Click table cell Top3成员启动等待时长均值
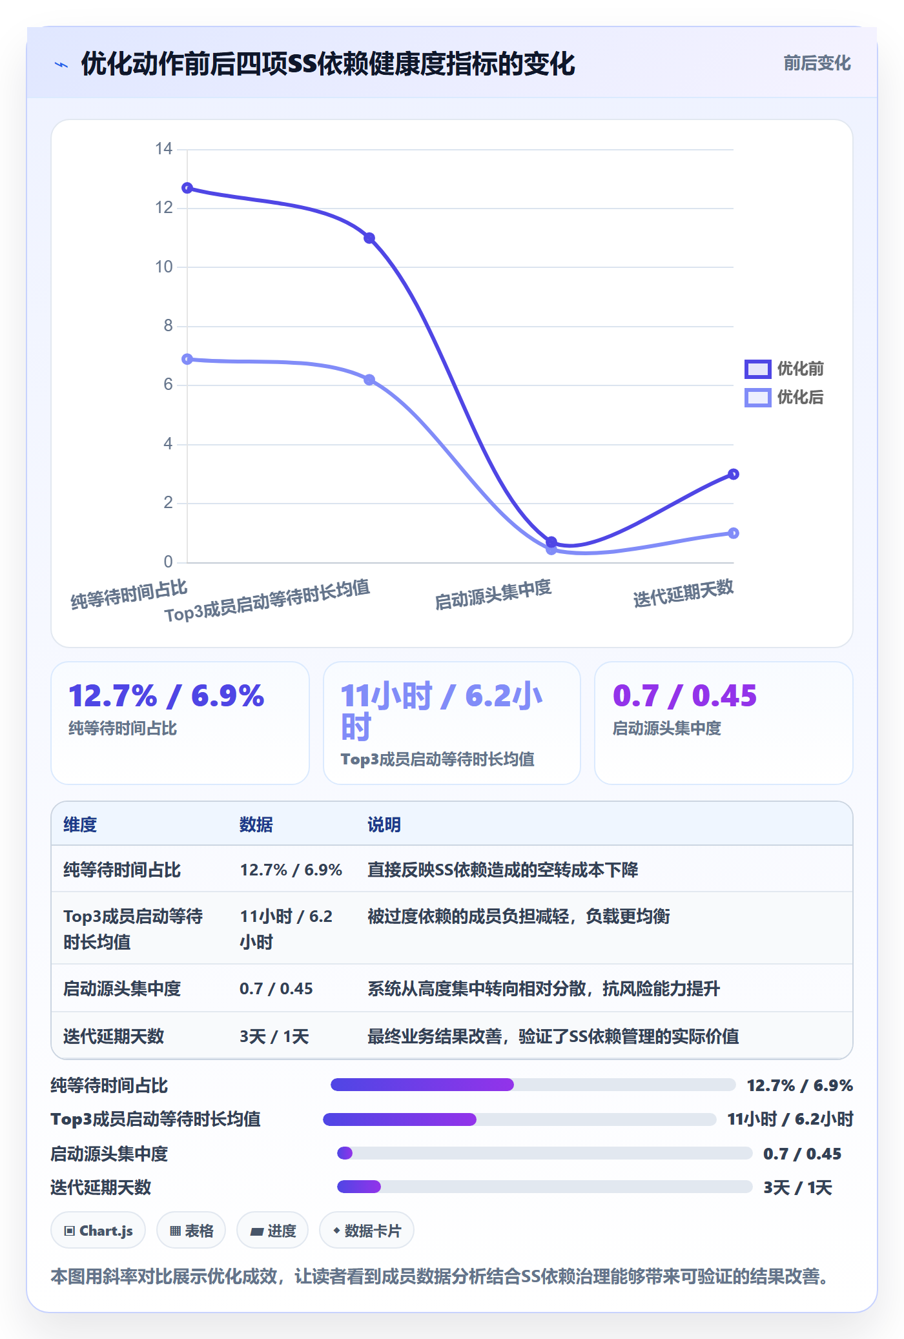The image size is (904, 1339). click(x=133, y=929)
